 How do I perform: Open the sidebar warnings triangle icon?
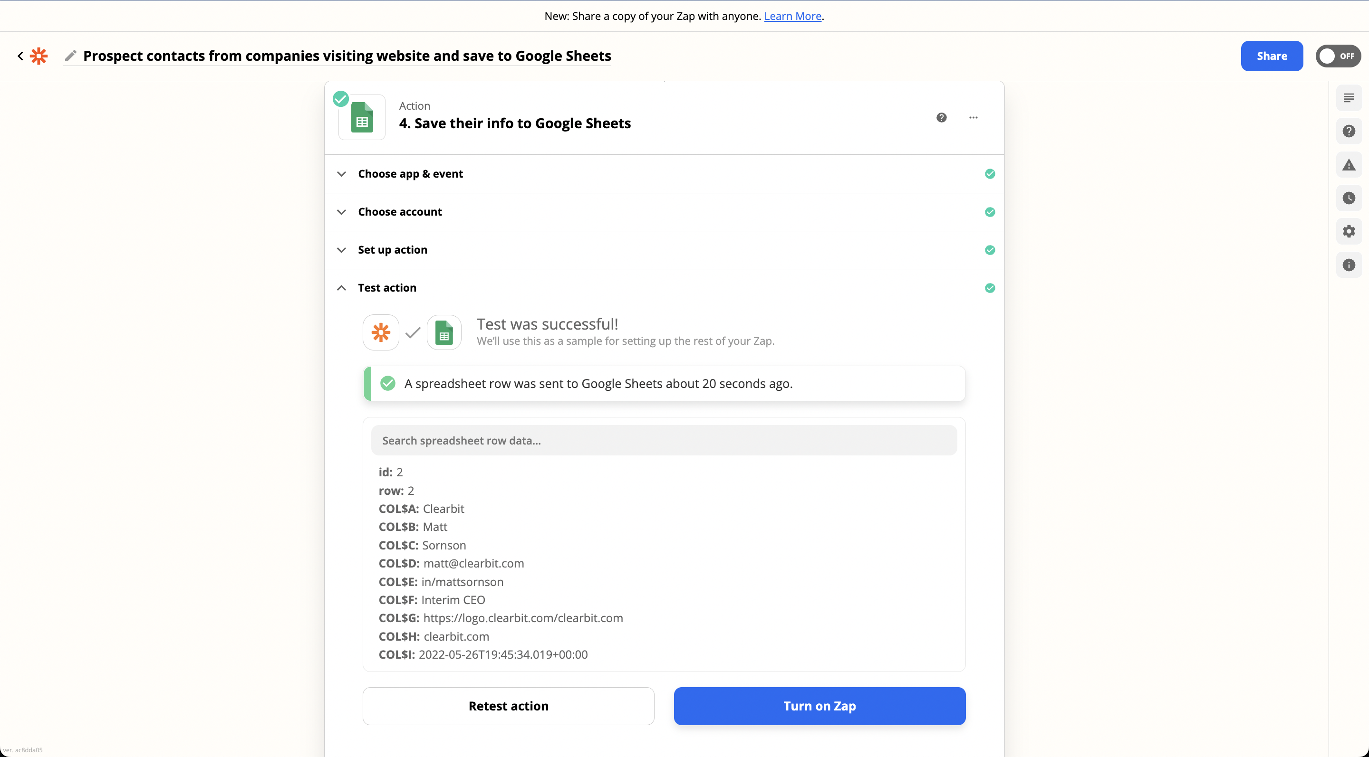click(1349, 165)
